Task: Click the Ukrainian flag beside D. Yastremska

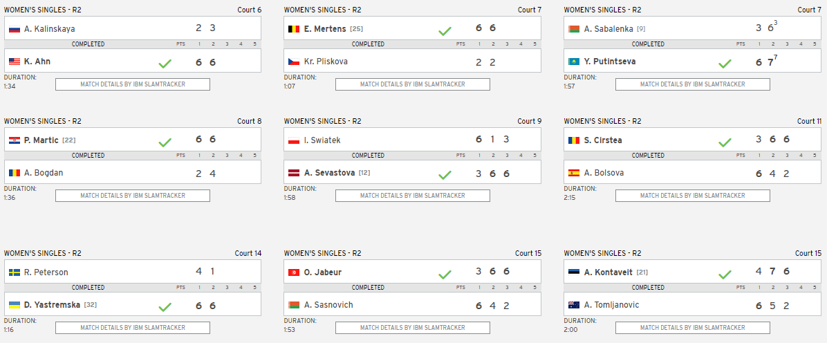Action: [15, 305]
